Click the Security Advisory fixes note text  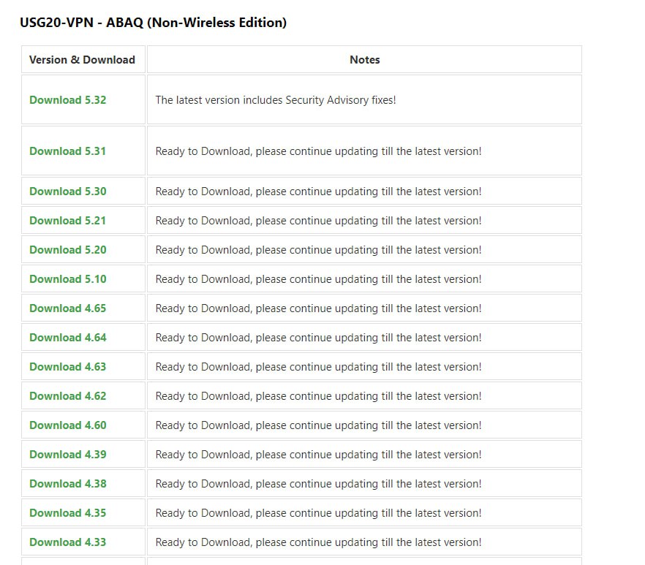click(x=275, y=100)
